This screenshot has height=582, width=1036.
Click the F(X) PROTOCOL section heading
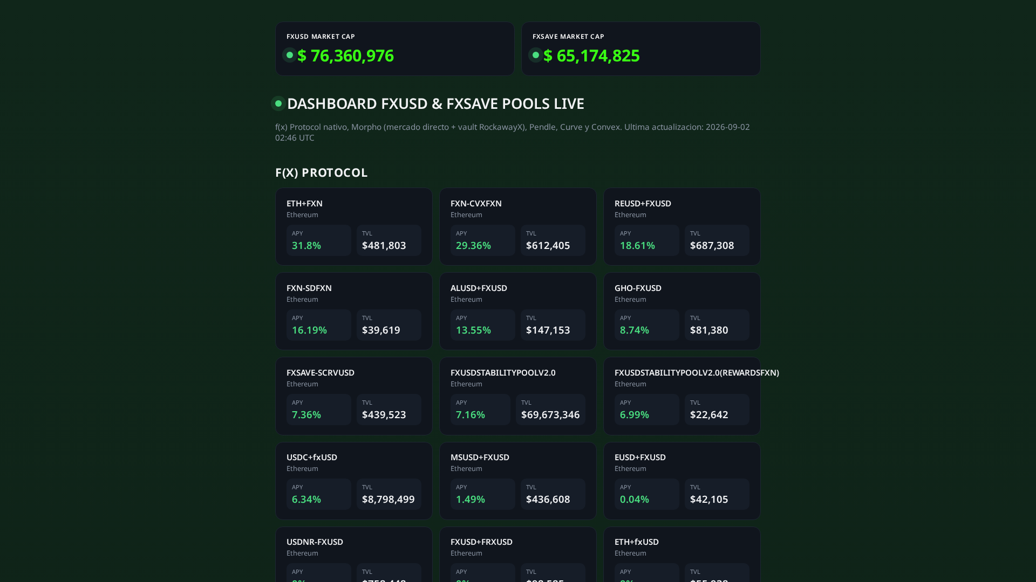pos(322,172)
